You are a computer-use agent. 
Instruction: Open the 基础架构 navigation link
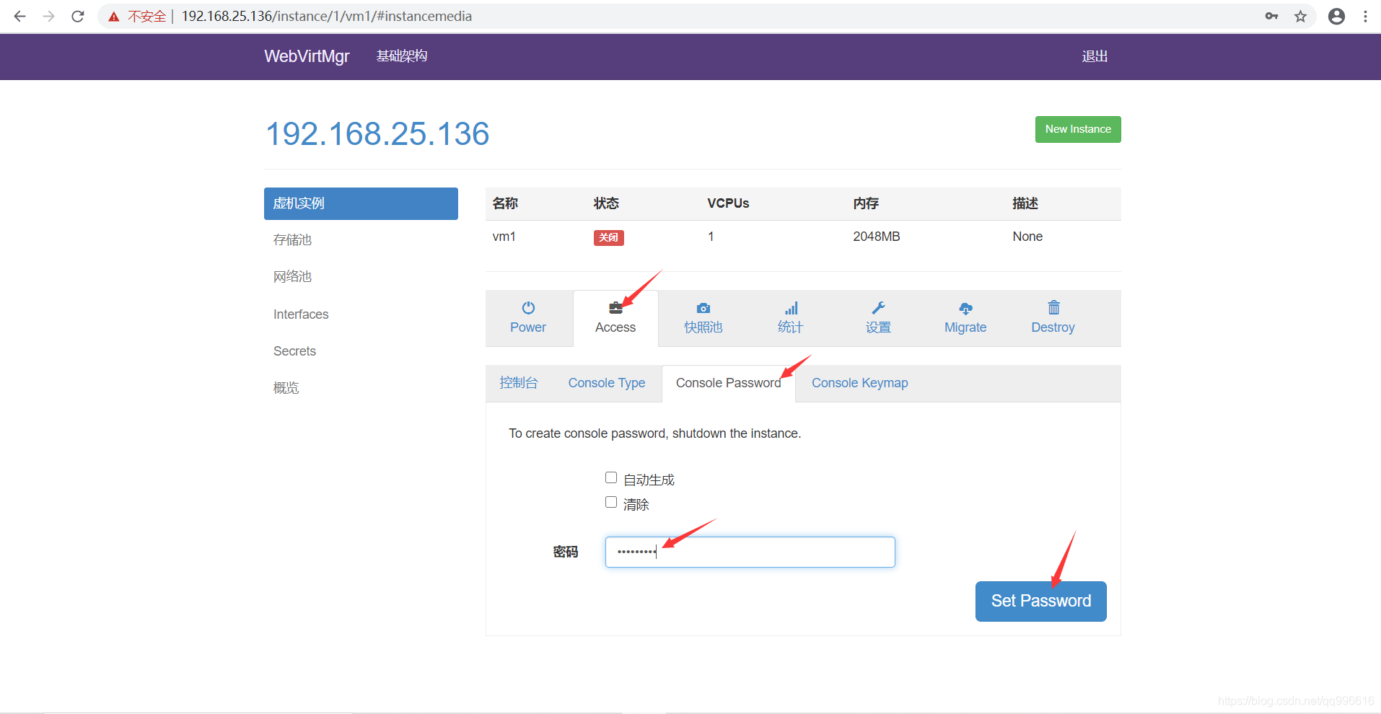pos(402,56)
